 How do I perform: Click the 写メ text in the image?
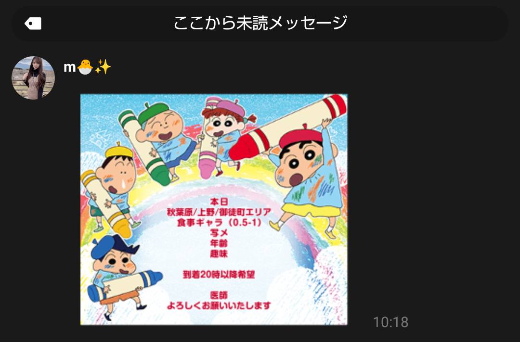pos(219,233)
